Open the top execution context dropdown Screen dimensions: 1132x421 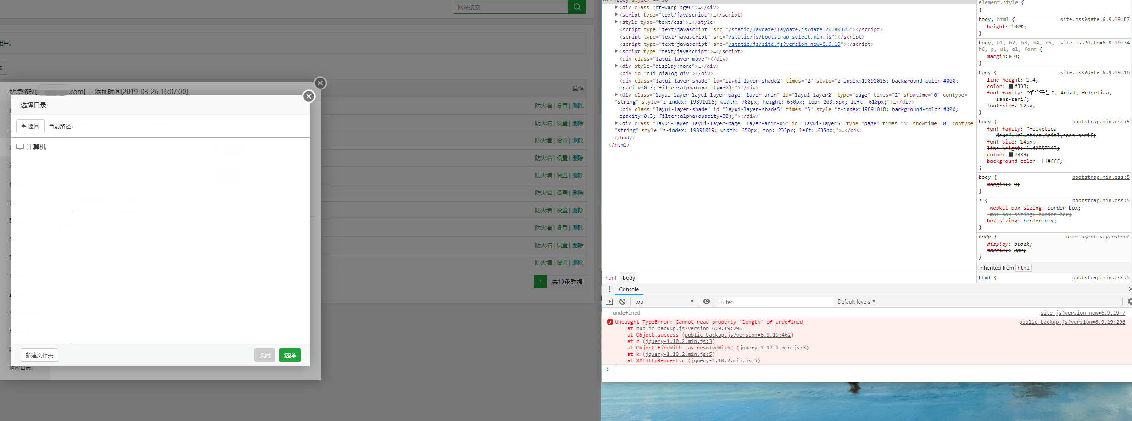click(664, 301)
